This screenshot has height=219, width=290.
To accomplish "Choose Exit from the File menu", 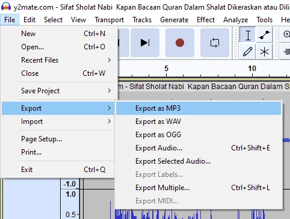I will click(x=58, y=170).
